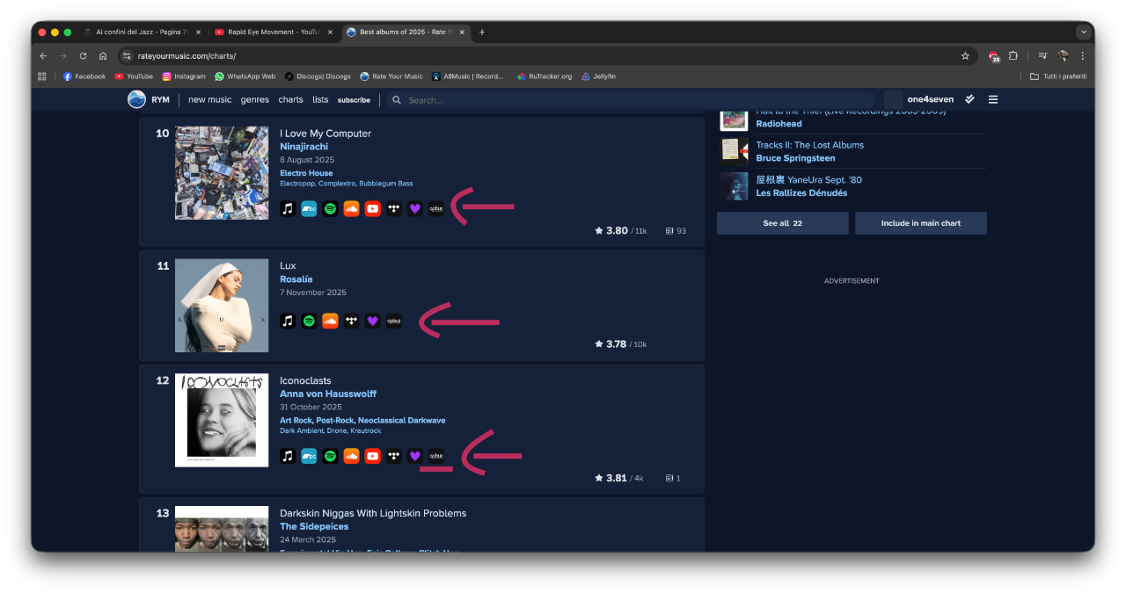
Task: Open Chrome's three-dot menu
Action: pyautogui.click(x=1082, y=55)
